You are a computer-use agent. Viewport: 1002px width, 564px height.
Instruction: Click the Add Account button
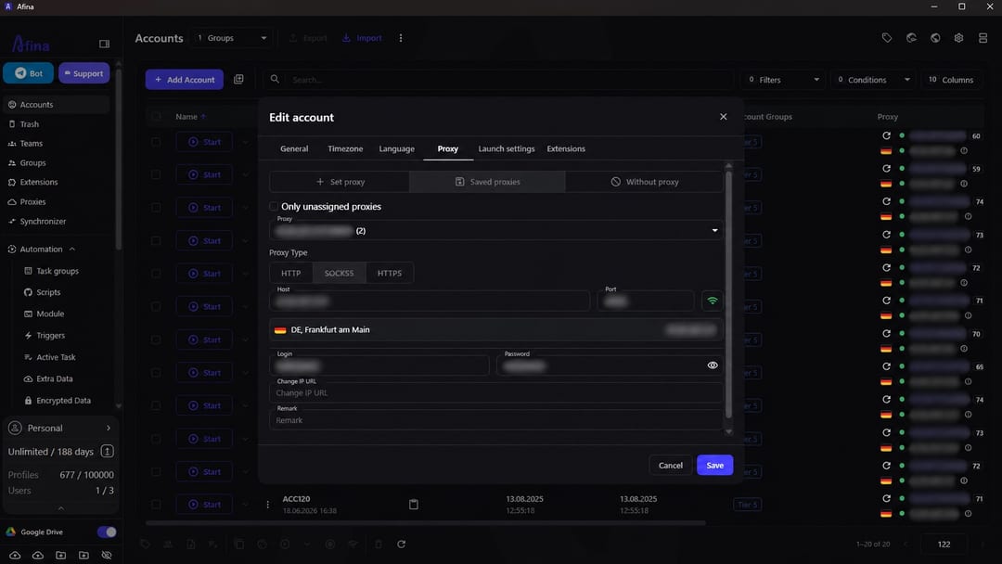184,79
